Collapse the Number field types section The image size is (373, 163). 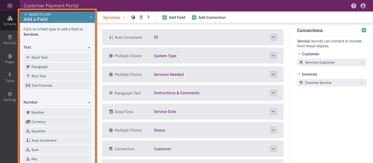89,103
